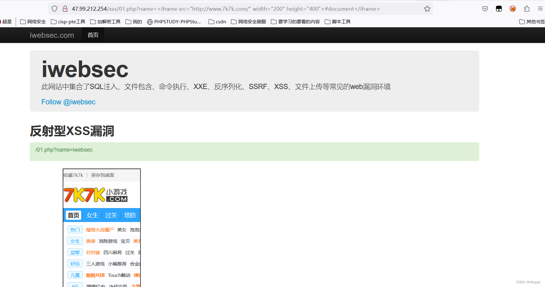The height and width of the screenshot is (287, 545).
Task: Open the extensions puzzle-piece menu
Action: pos(527,9)
